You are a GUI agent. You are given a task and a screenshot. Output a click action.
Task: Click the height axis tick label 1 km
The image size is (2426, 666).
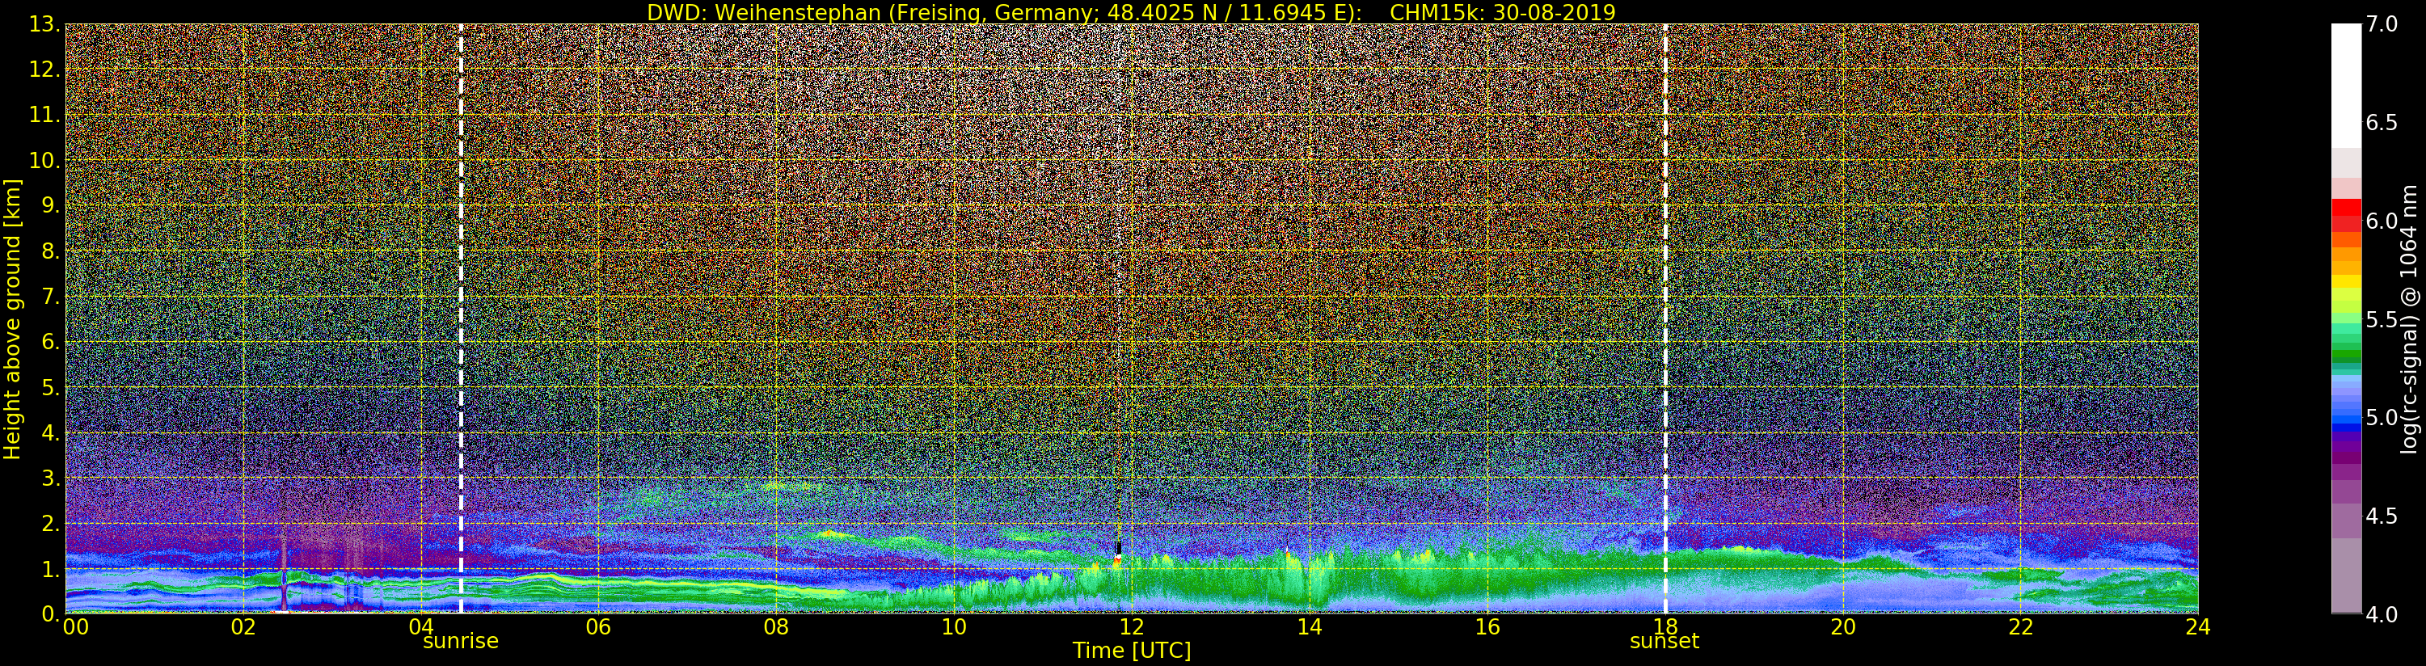[50, 569]
